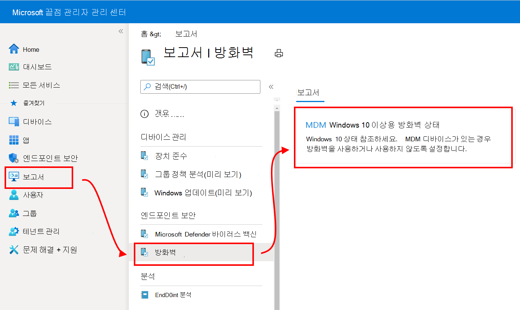Click the EndD0int 분석 notebook icon
Viewport: 520px width, 310px height.
[144, 295]
